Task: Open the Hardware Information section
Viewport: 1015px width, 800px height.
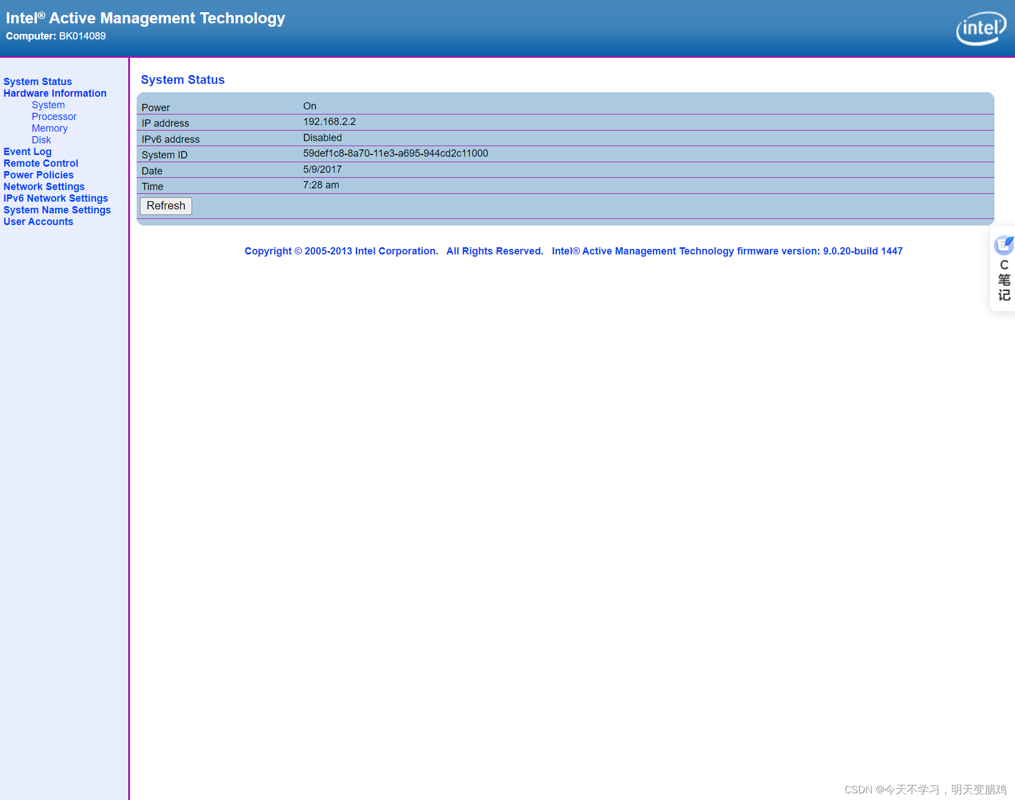Action: (55, 93)
